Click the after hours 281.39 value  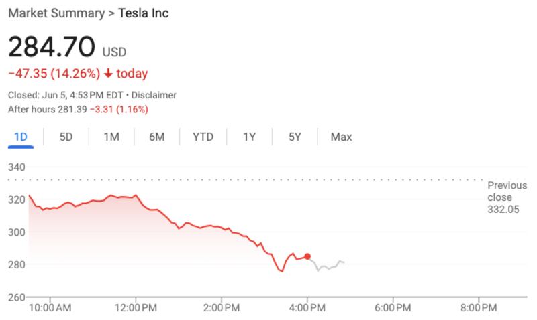(73, 109)
